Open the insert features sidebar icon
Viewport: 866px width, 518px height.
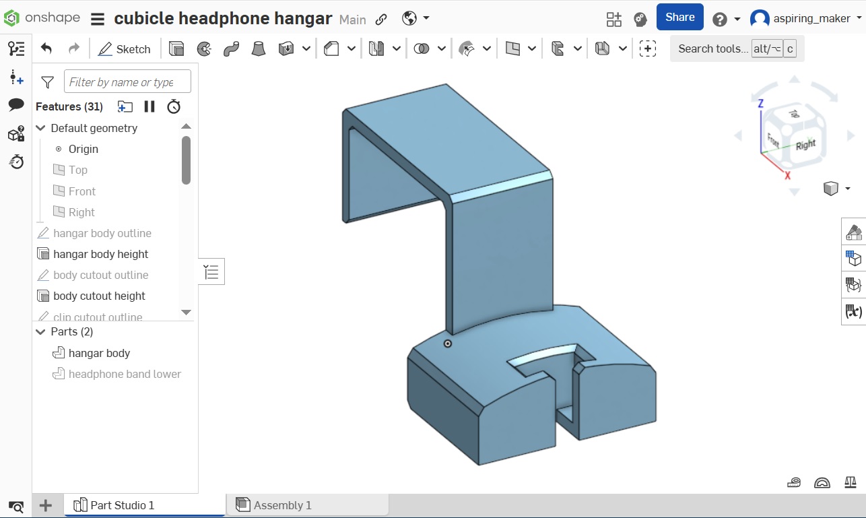coord(16,77)
